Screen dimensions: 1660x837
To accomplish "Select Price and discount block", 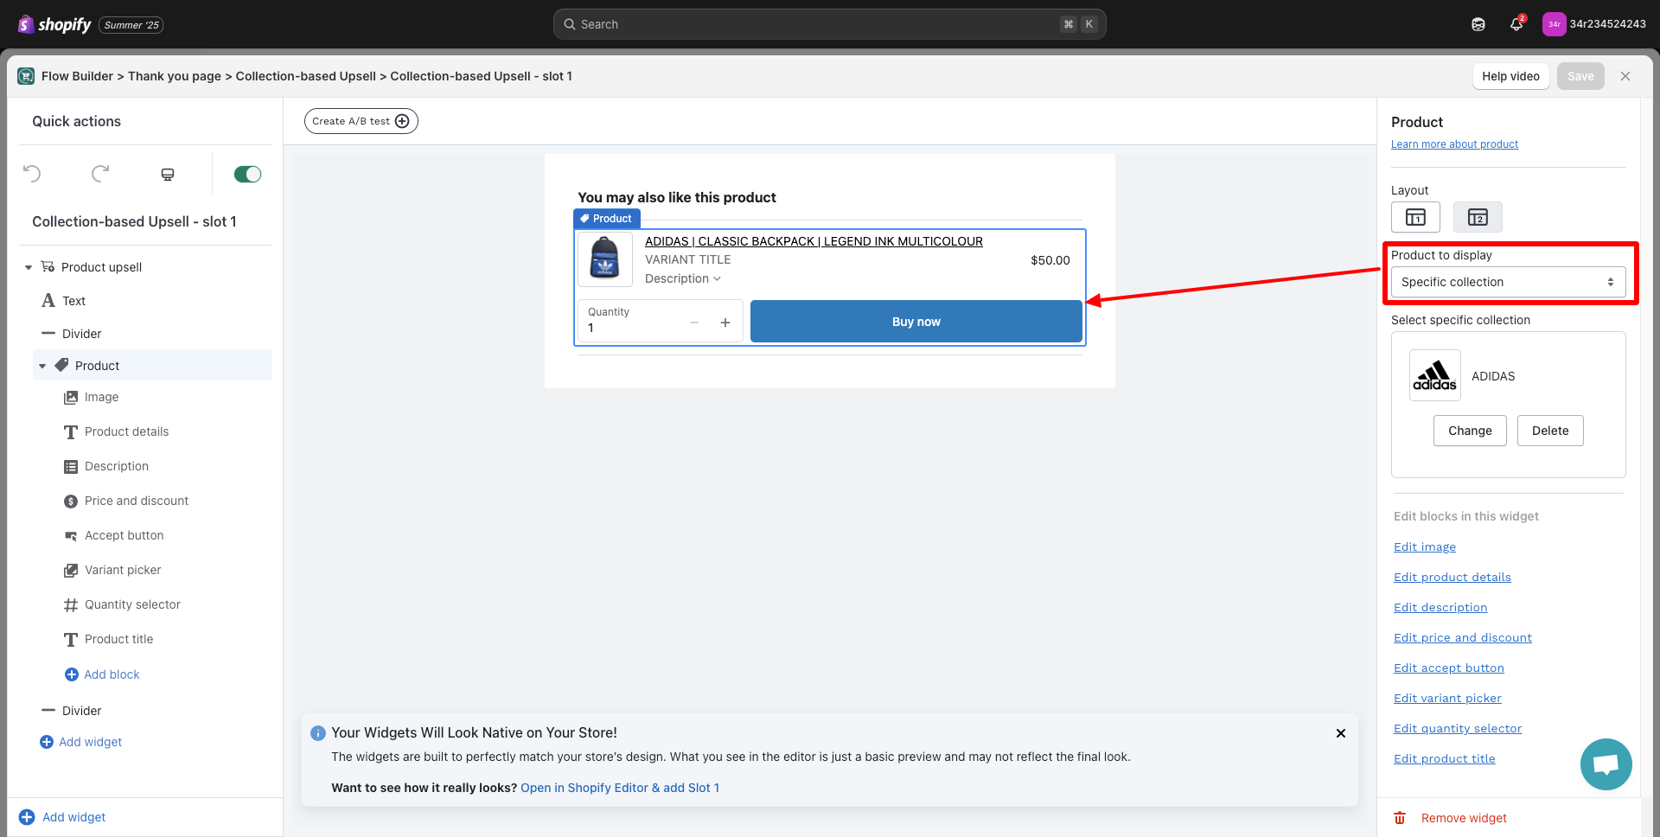I will point(136,501).
